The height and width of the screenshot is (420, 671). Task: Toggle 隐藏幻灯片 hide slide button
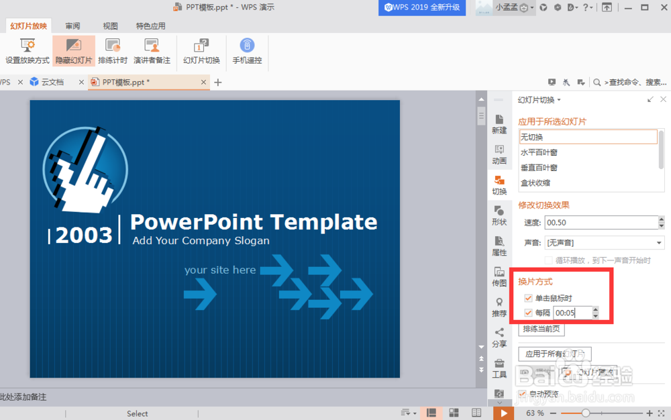click(x=74, y=51)
